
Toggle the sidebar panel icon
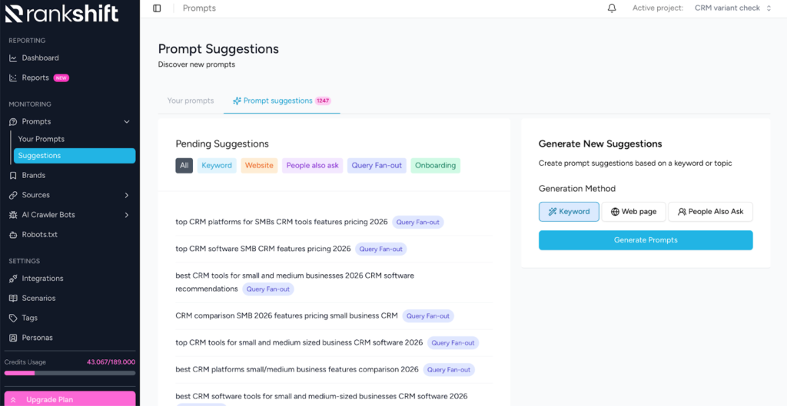pos(157,8)
